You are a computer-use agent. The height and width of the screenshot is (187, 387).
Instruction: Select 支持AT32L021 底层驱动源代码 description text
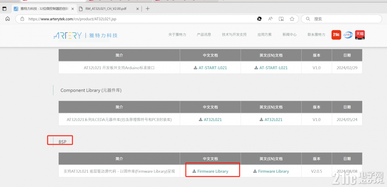[x=119, y=171]
